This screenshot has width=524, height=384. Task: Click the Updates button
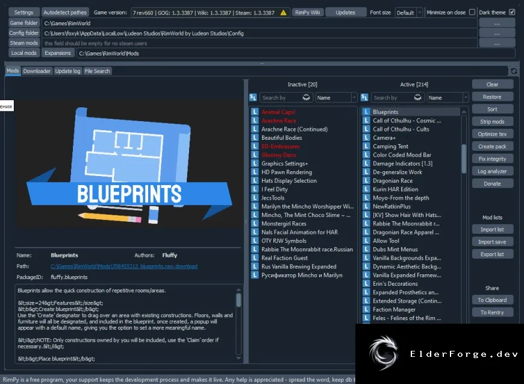346,13
